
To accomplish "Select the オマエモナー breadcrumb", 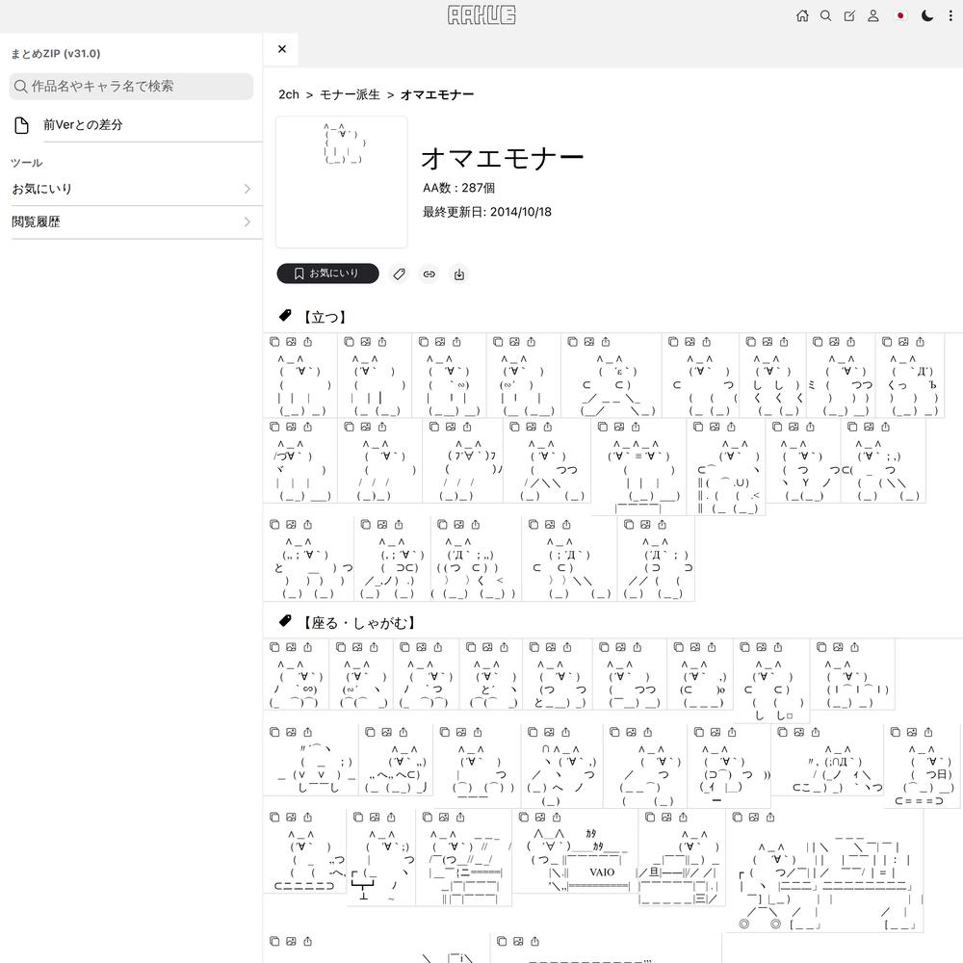I will click(x=437, y=94).
